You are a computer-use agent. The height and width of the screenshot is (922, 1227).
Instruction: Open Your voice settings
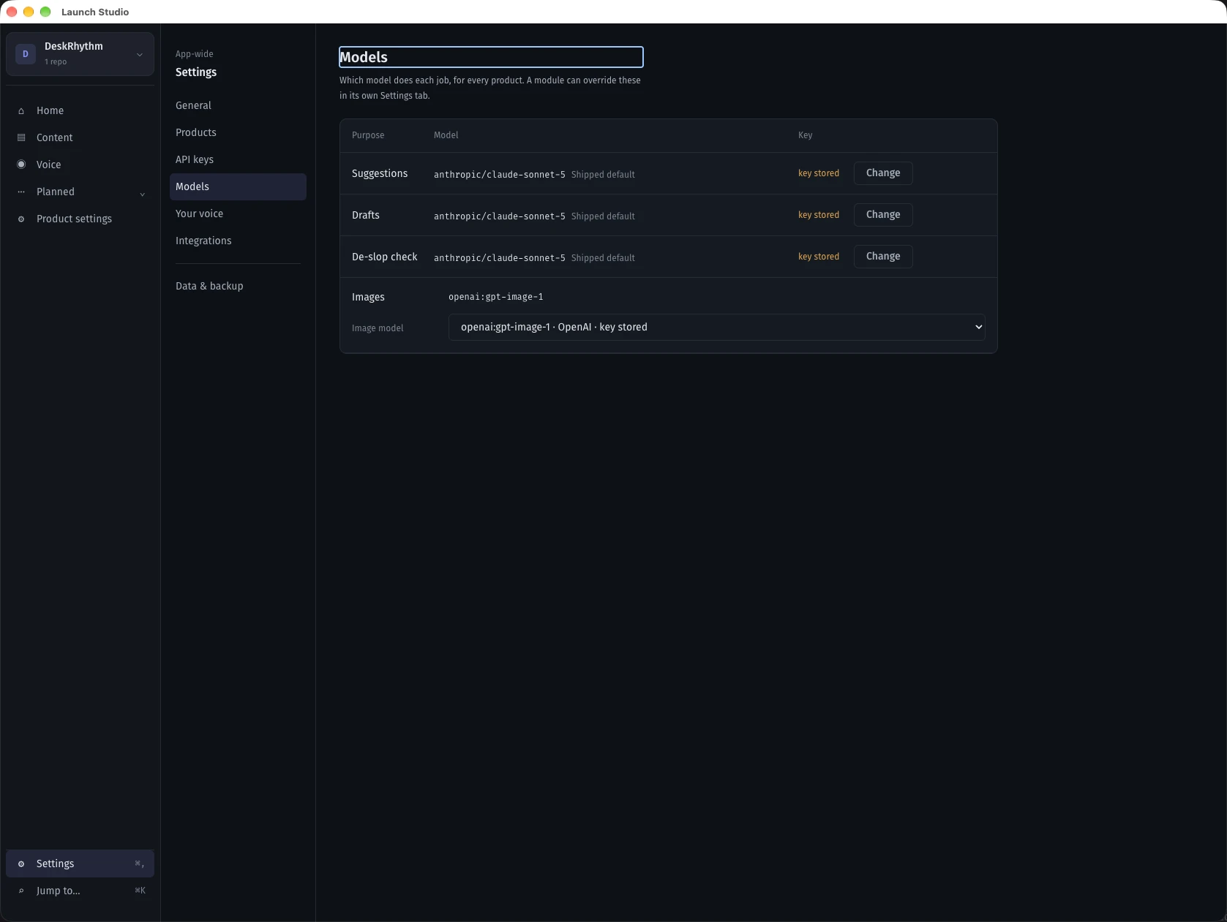click(238, 214)
